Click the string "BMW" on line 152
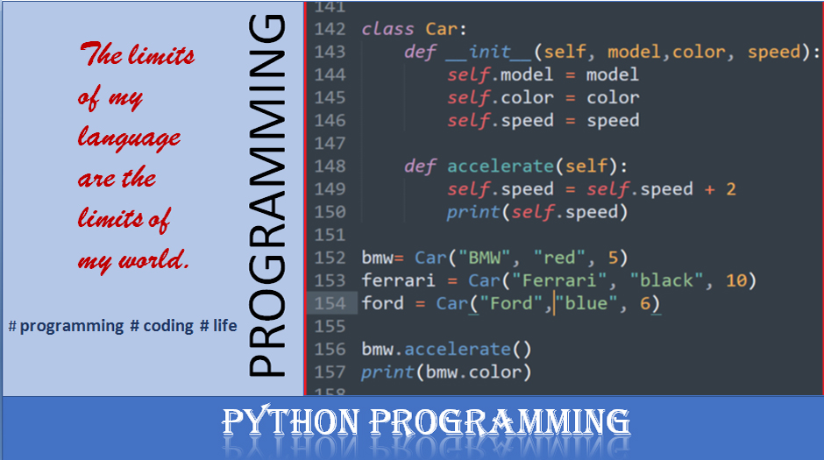The width and height of the screenshot is (824, 460). (x=484, y=258)
